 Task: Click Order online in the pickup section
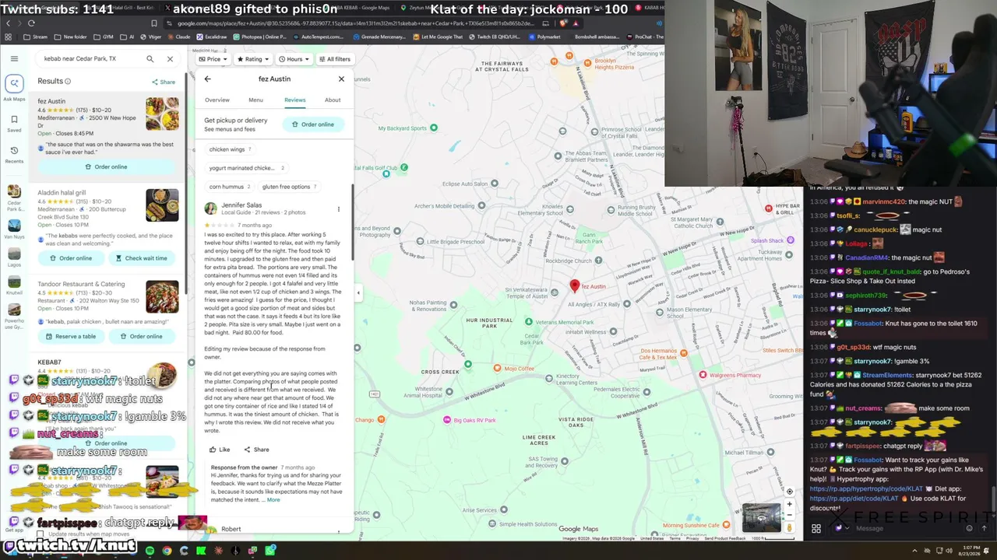(313, 124)
